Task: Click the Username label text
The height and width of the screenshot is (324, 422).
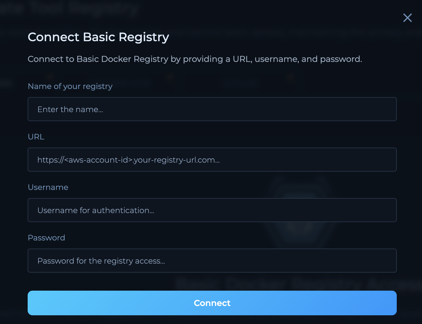Action: [48, 187]
